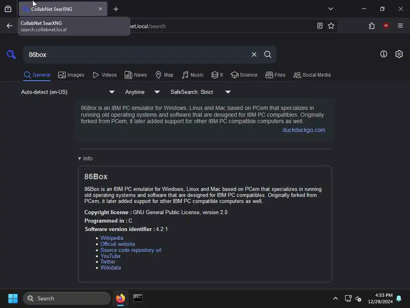Open the Wikidata link
Screen dimensions: 410x308
(111, 267)
